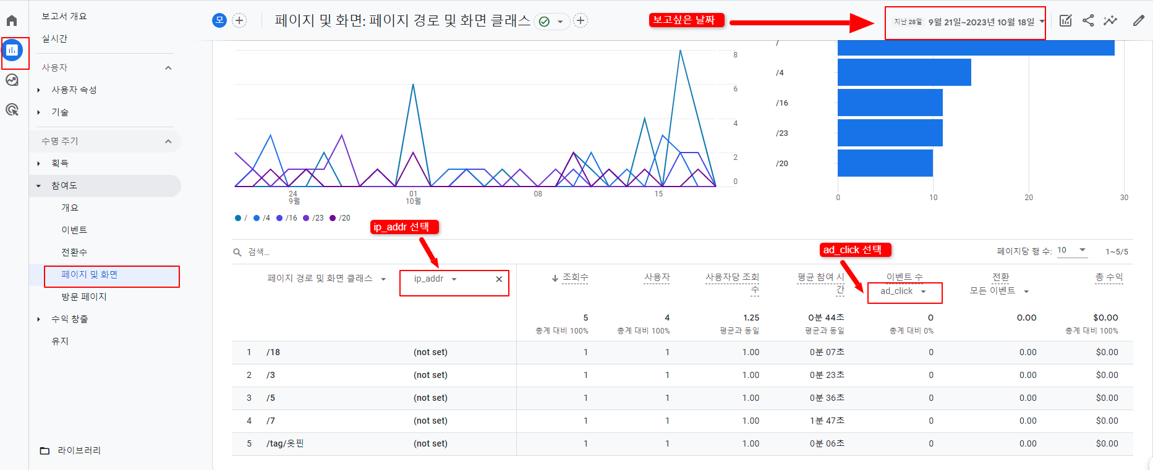
Task: Change rows per page dropdown
Action: [x=1071, y=250]
